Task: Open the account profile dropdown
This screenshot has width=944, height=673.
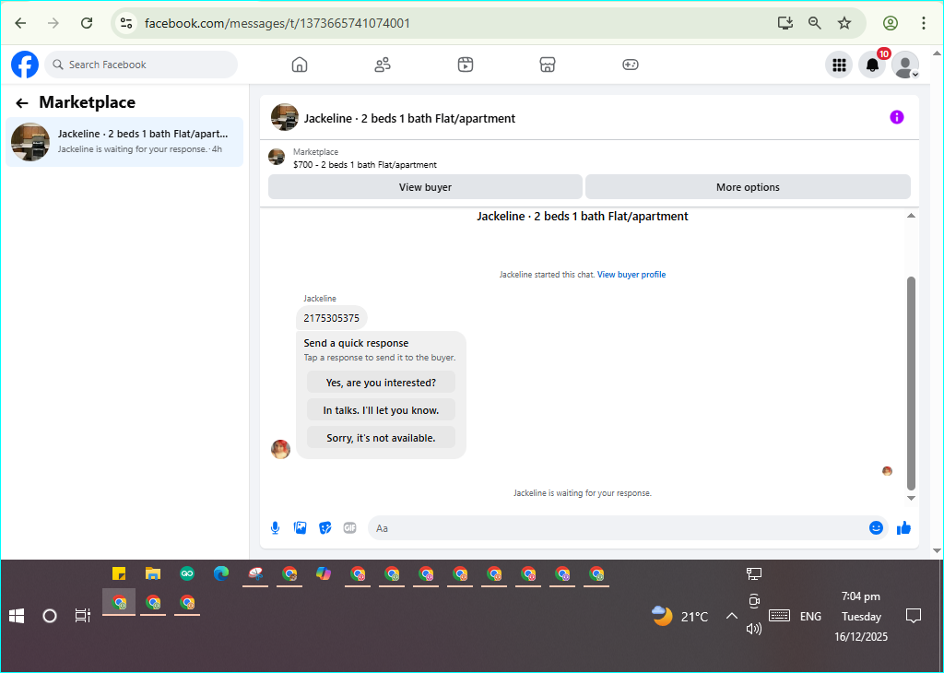Action: [x=905, y=65]
